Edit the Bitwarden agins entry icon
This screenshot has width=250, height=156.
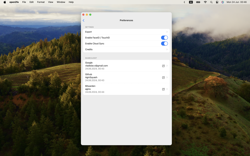point(163,89)
